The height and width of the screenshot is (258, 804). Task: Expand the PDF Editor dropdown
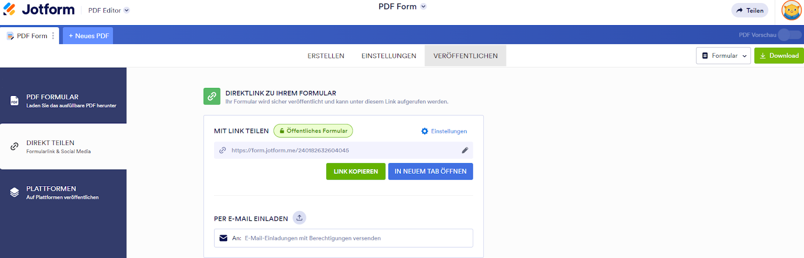(x=127, y=10)
